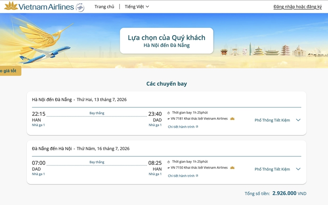Go to Trang chủ
Image resolution: width=328 pixels, height=205 pixels.
point(104,7)
